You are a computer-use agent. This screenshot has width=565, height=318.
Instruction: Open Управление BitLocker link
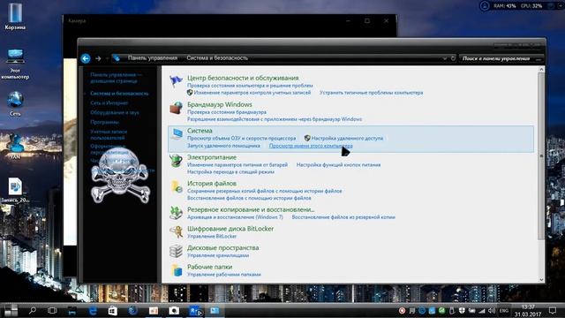pos(212,236)
